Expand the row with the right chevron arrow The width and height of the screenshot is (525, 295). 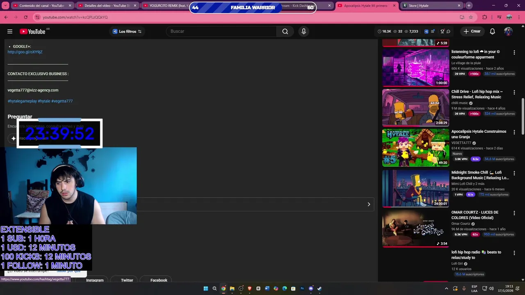click(369, 204)
